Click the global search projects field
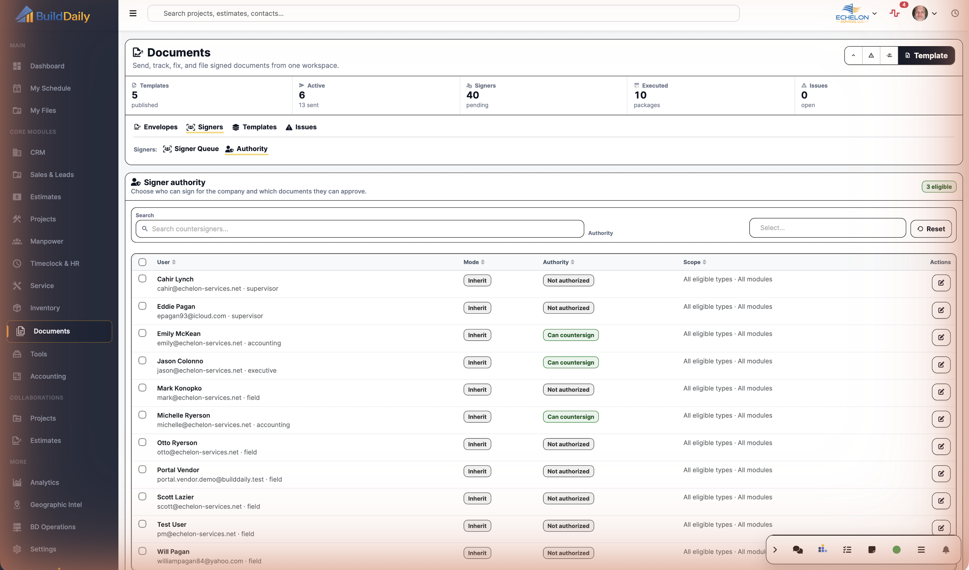 tap(443, 13)
